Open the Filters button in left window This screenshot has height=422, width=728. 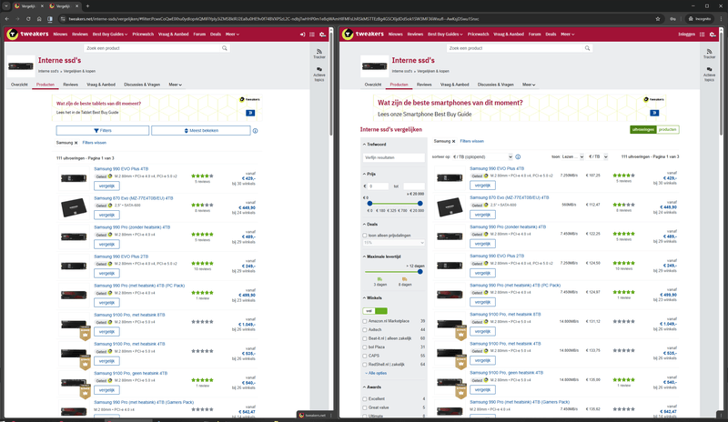pos(103,131)
